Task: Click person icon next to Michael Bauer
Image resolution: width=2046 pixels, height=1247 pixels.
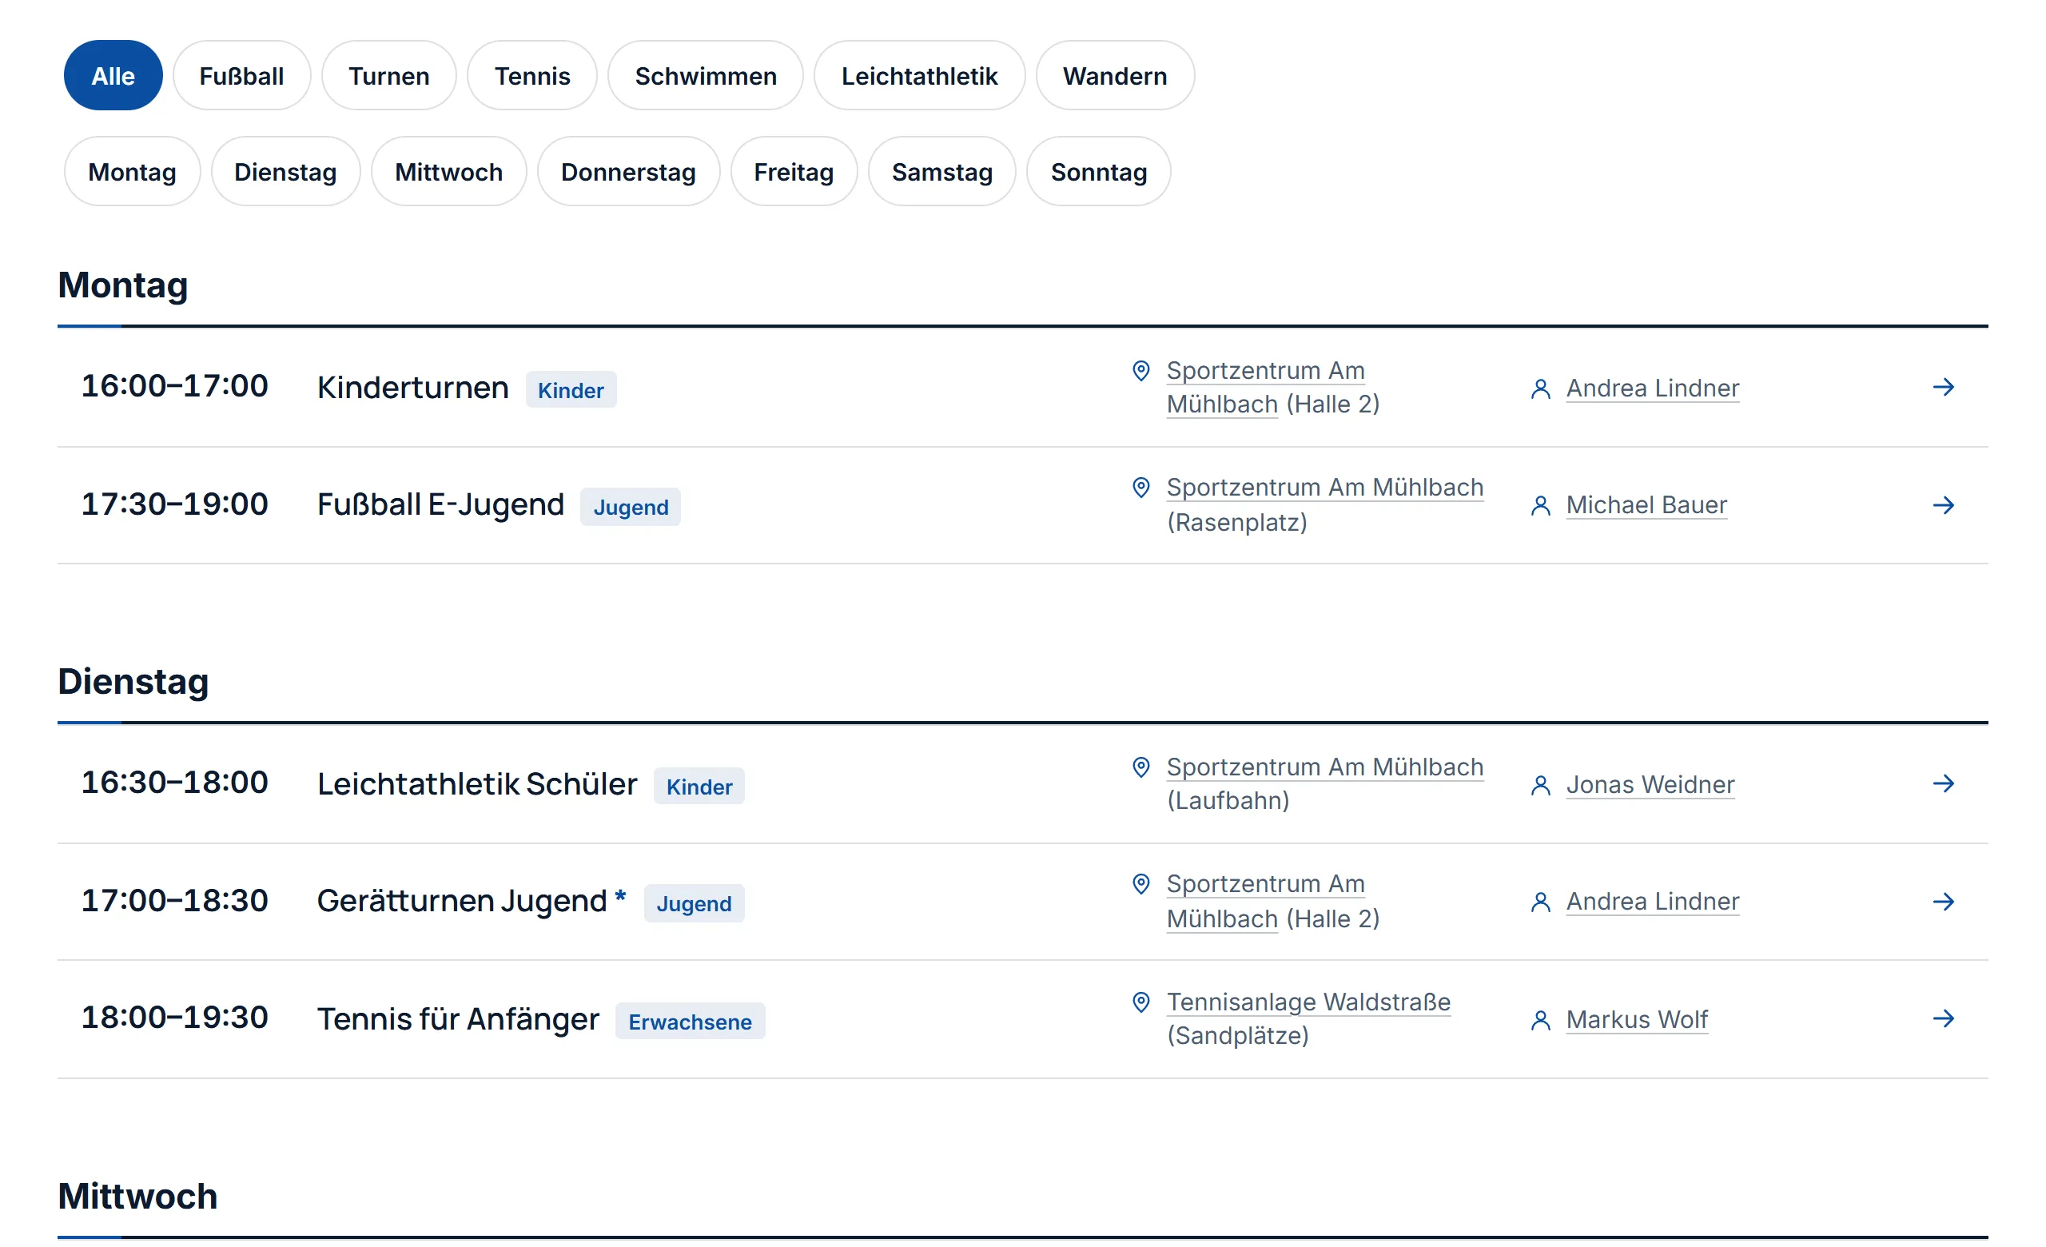Action: point(1539,506)
